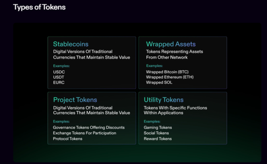Click "Examples:" label in Wrapped Assets card
Screen dimensions: 267x164
[154, 66]
